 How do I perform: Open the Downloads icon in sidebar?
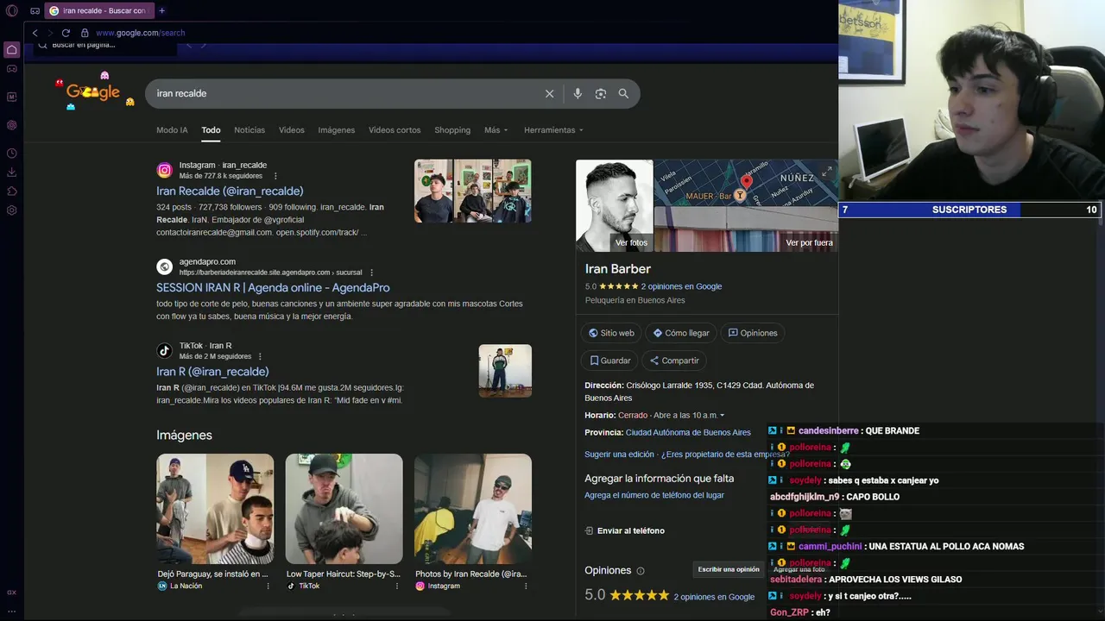click(x=12, y=172)
